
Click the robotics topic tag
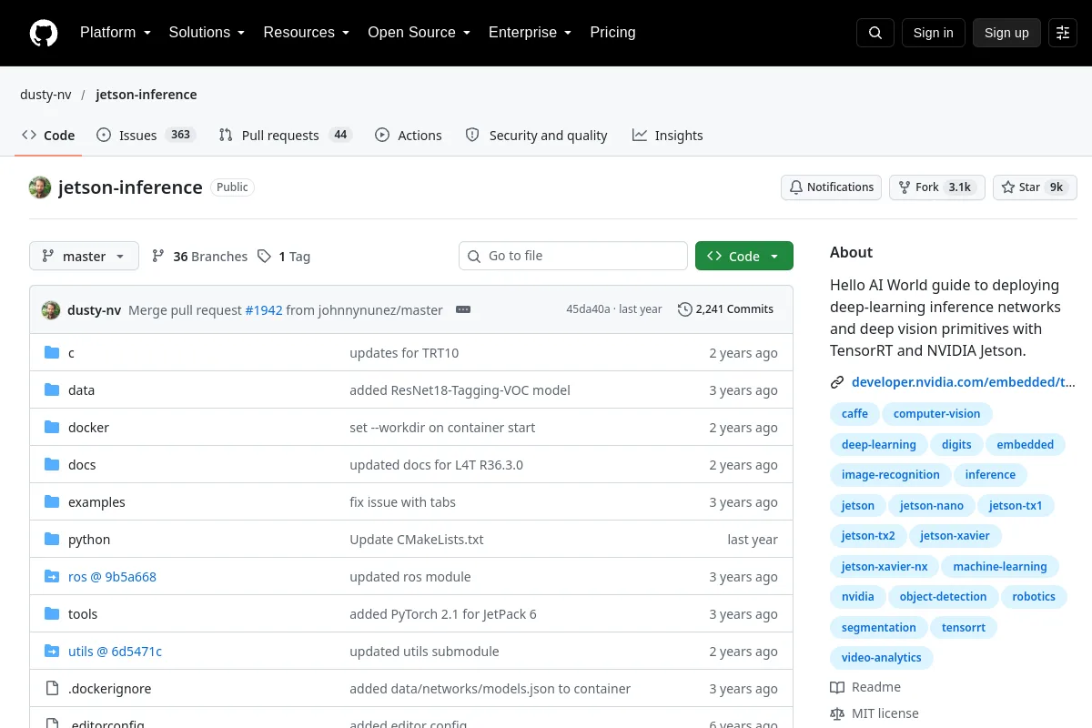pyautogui.click(x=1034, y=597)
